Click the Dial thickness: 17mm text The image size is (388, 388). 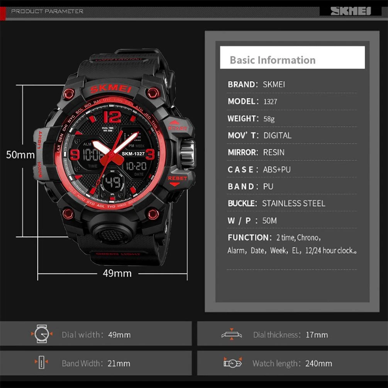point(290,335)
